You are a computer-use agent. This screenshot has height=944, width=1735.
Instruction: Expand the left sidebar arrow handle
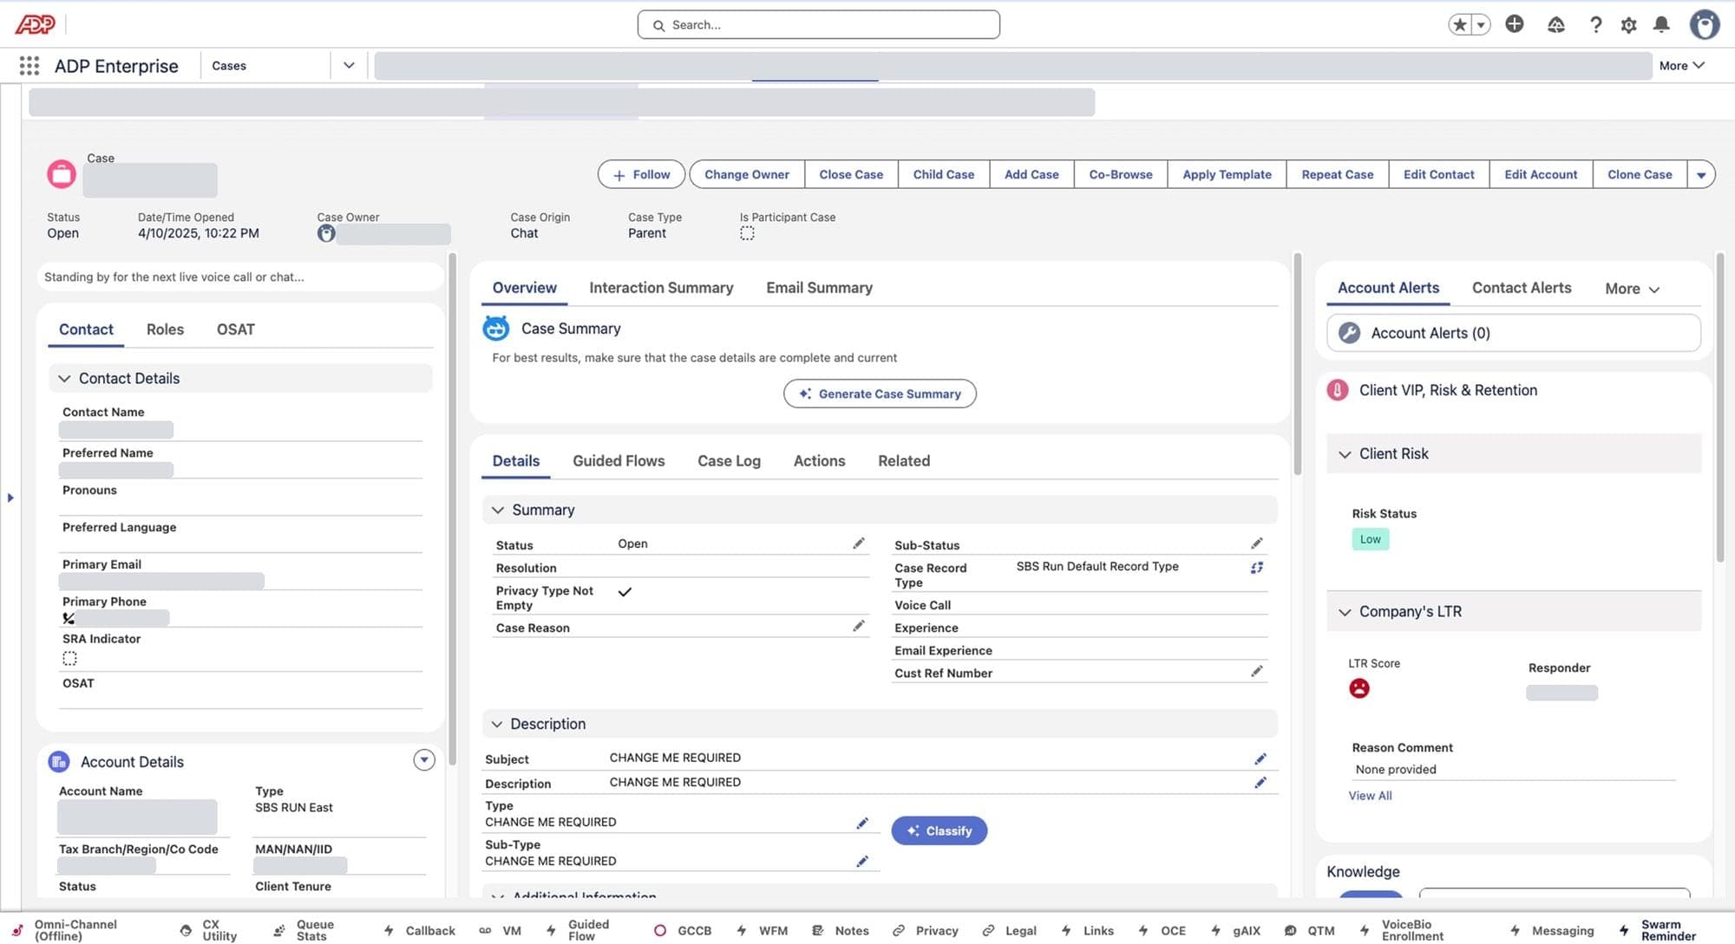10,498
